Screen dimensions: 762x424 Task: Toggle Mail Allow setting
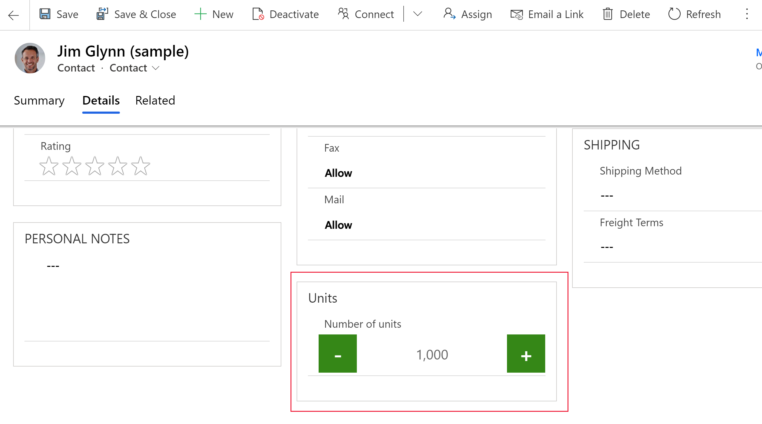pyautogui.click(x=338, y=224)
